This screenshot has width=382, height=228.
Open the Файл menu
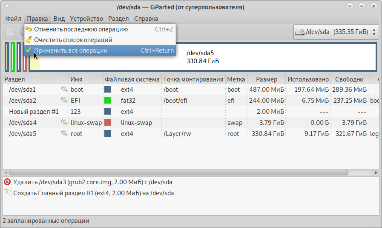coord(13,19)
